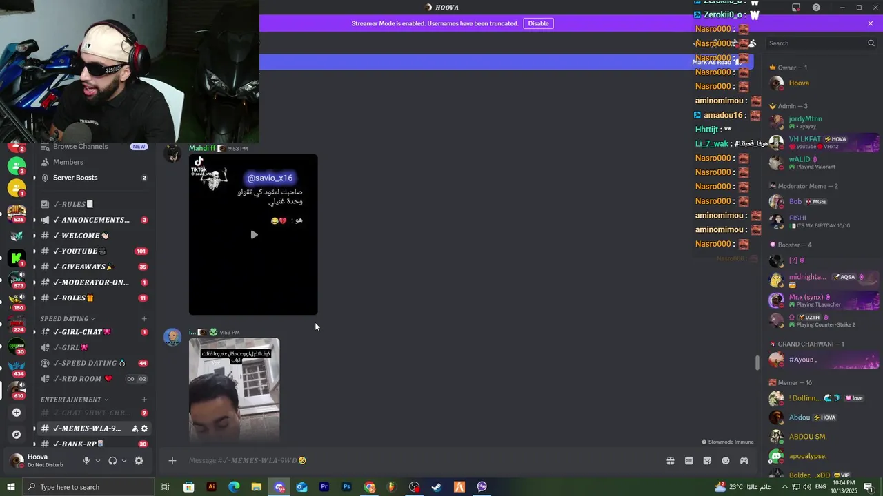883x496 pixels.
Task: Open the ROLES channel
Action: coord(94,298)
